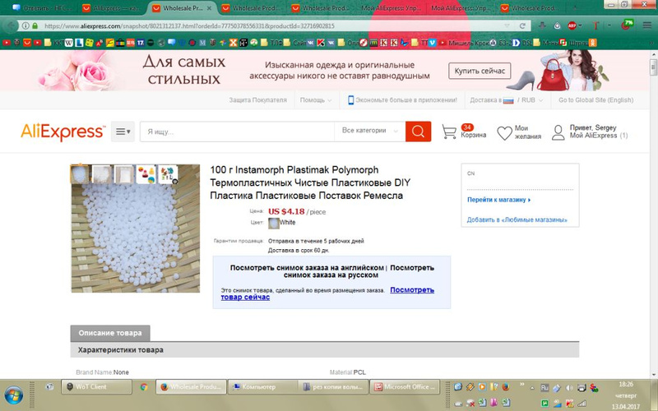Go to Global Site (English)
This screenshot has height=411, width=658.
click(595, 100)
